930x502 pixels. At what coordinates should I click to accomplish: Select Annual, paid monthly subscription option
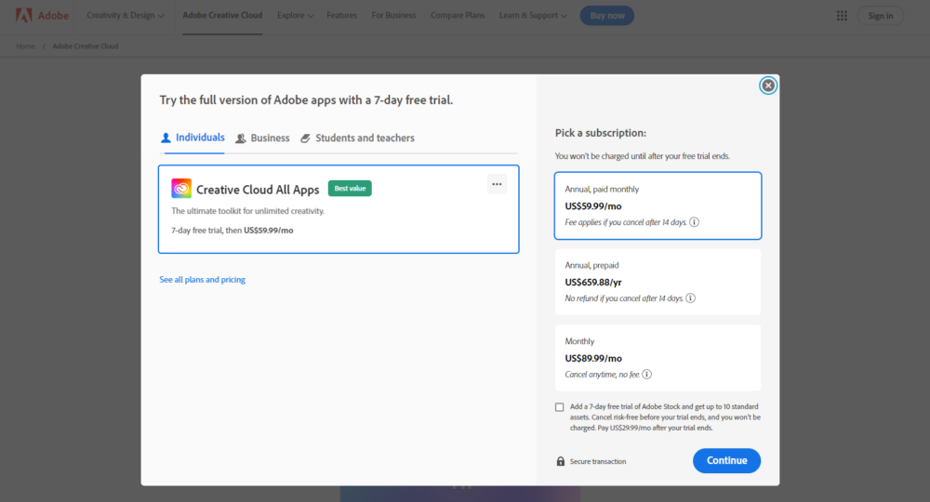(x=658, y=205)
